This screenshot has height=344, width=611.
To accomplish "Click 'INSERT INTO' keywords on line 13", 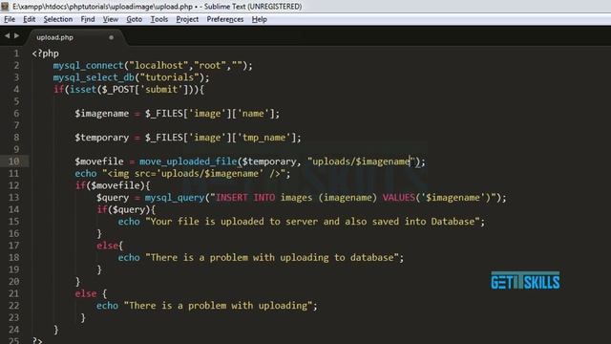I will coord(245,198).
